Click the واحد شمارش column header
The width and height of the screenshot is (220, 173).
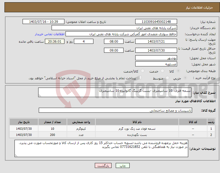click(81, 122)
